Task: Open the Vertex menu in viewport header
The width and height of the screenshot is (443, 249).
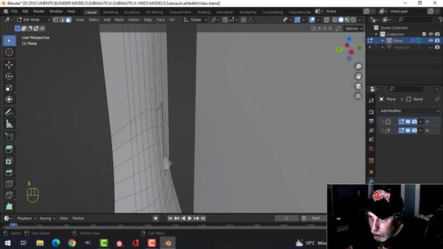Action: [x=134, y=20]
